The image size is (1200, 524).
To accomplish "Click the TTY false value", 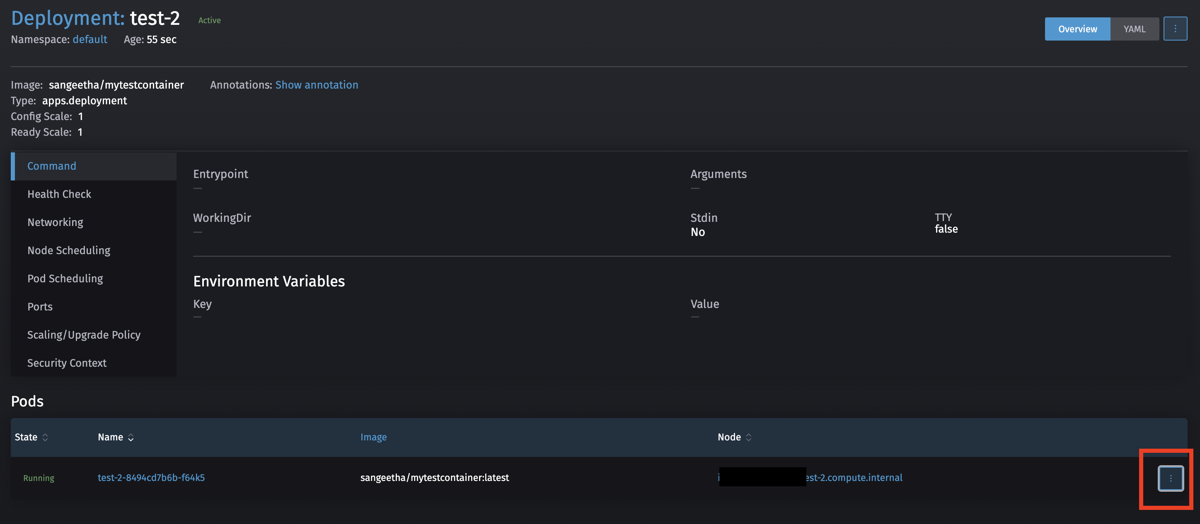I will pos(946,229).
